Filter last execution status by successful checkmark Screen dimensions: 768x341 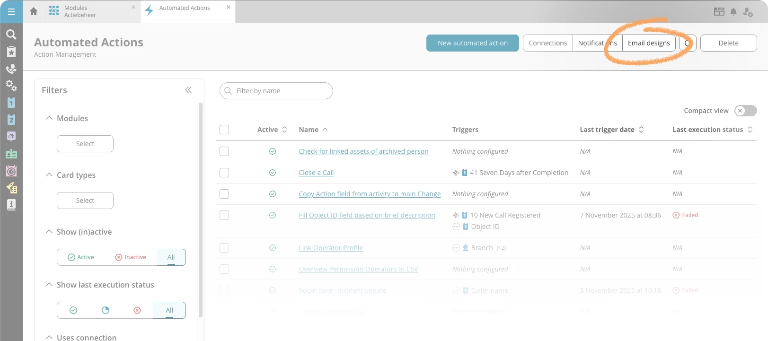(x=73, y=310)
